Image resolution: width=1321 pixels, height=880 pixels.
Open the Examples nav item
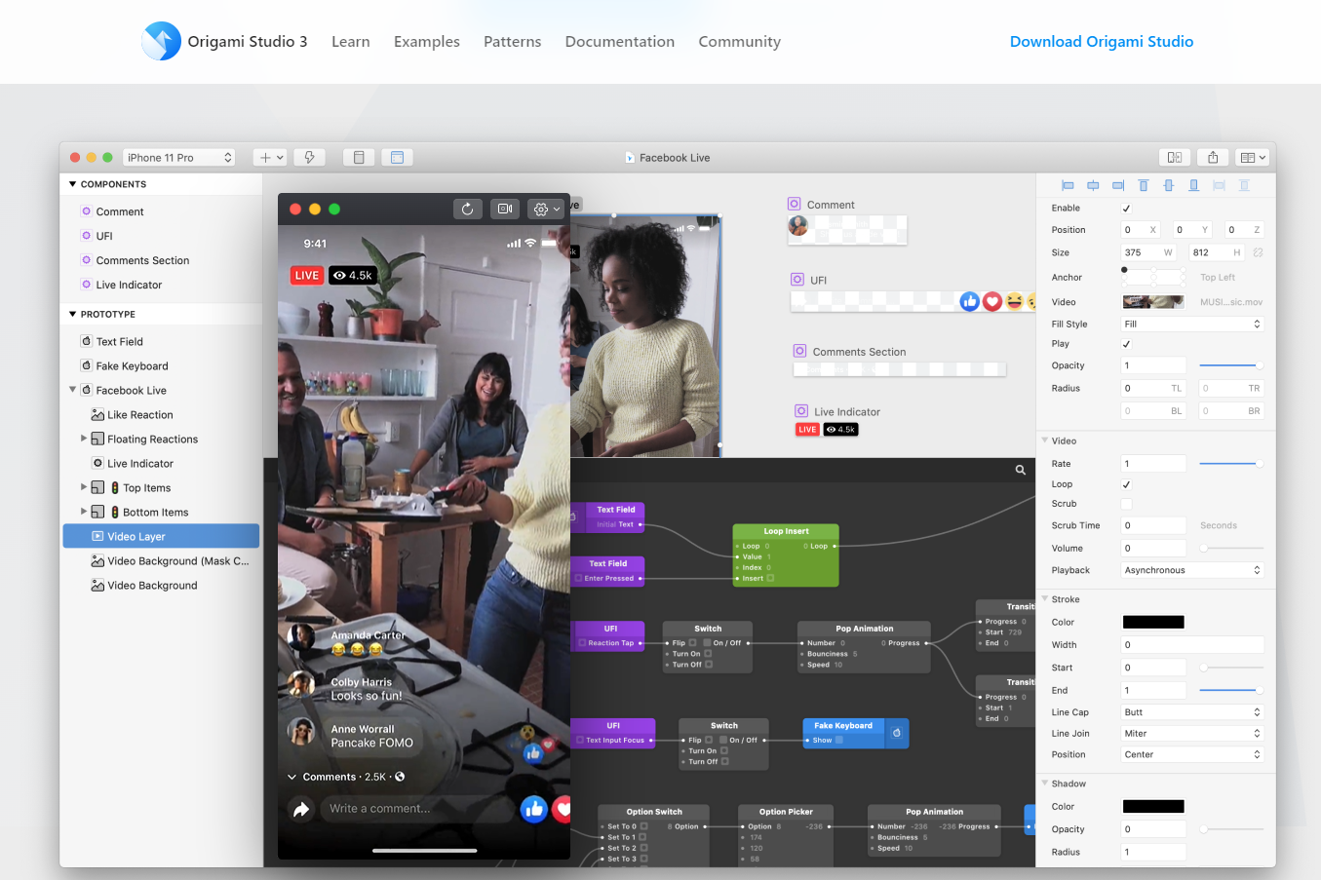(426, 41)
